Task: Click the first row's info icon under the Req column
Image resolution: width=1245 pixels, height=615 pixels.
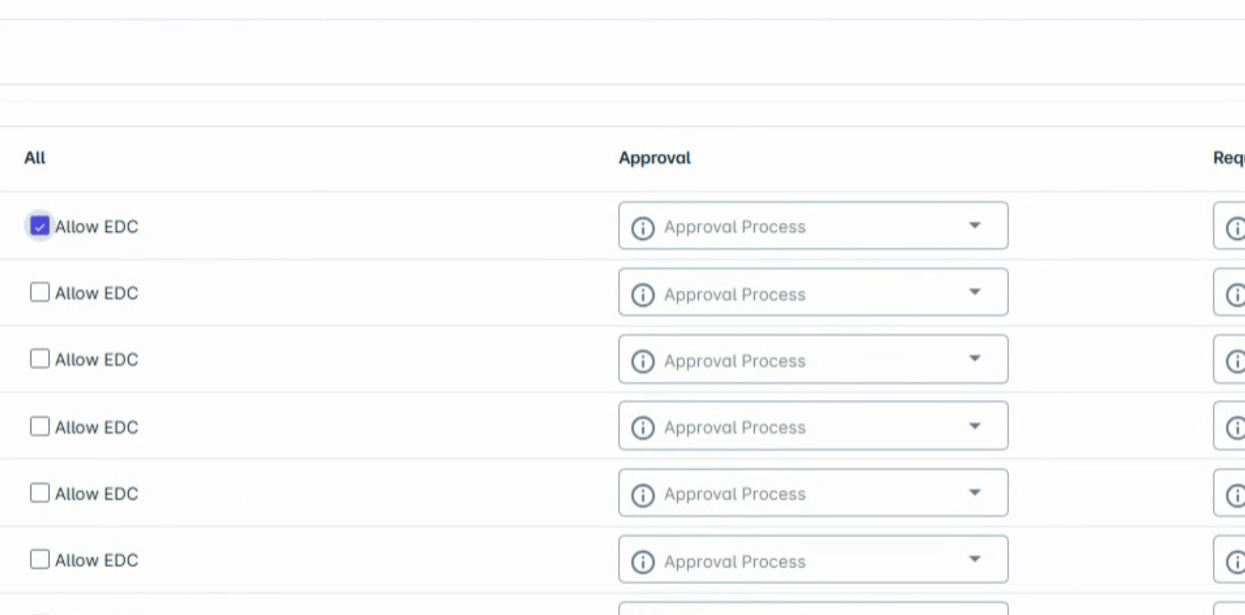Action: point(1235,228)
